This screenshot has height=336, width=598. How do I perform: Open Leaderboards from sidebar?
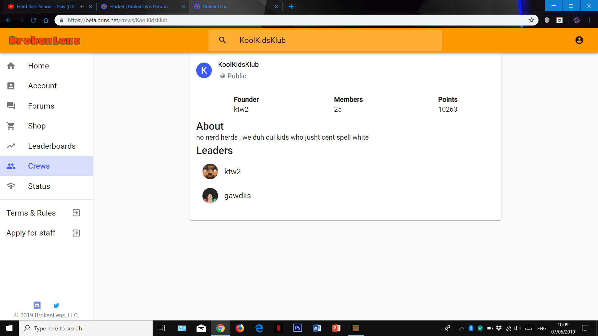click(x=47, y=146)
